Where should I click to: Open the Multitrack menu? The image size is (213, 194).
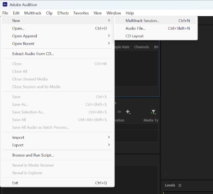point(33,13)
